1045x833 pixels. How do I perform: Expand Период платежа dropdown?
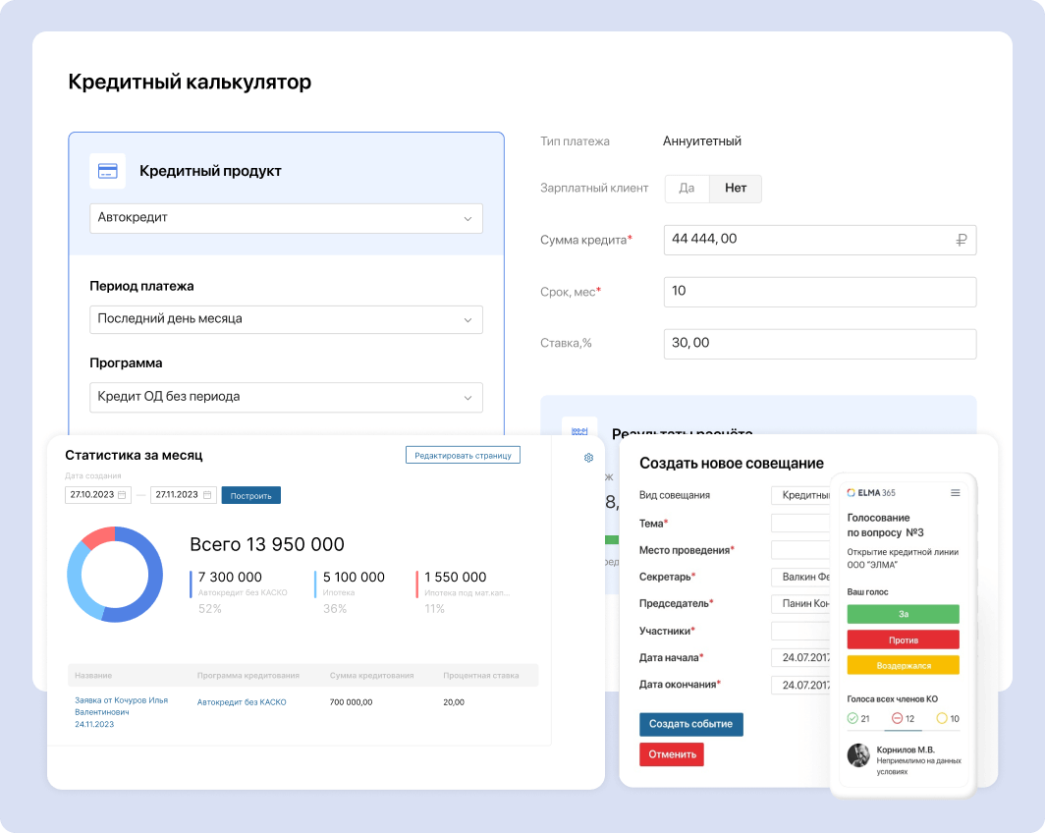tap(286, 319)
